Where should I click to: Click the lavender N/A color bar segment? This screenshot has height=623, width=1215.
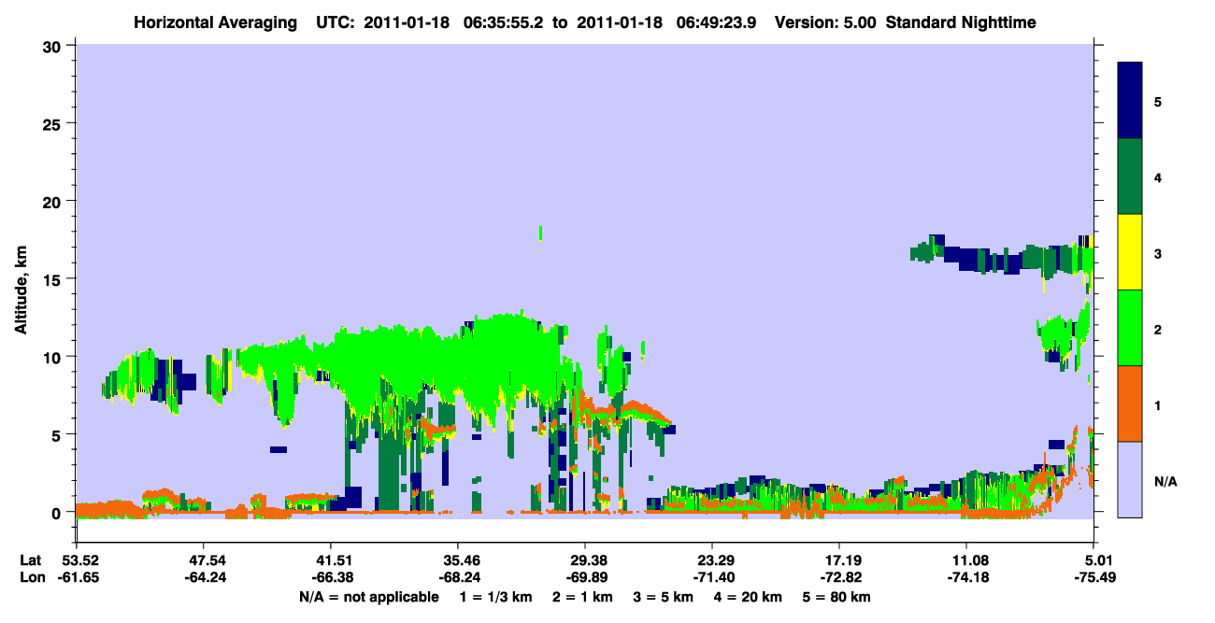point(1130,479)
